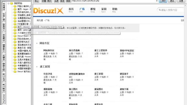Viewport: 187px width, 105px height.
Task: Click folder icon beside 阅凡楼 - Powered
Action: (15, 57)
